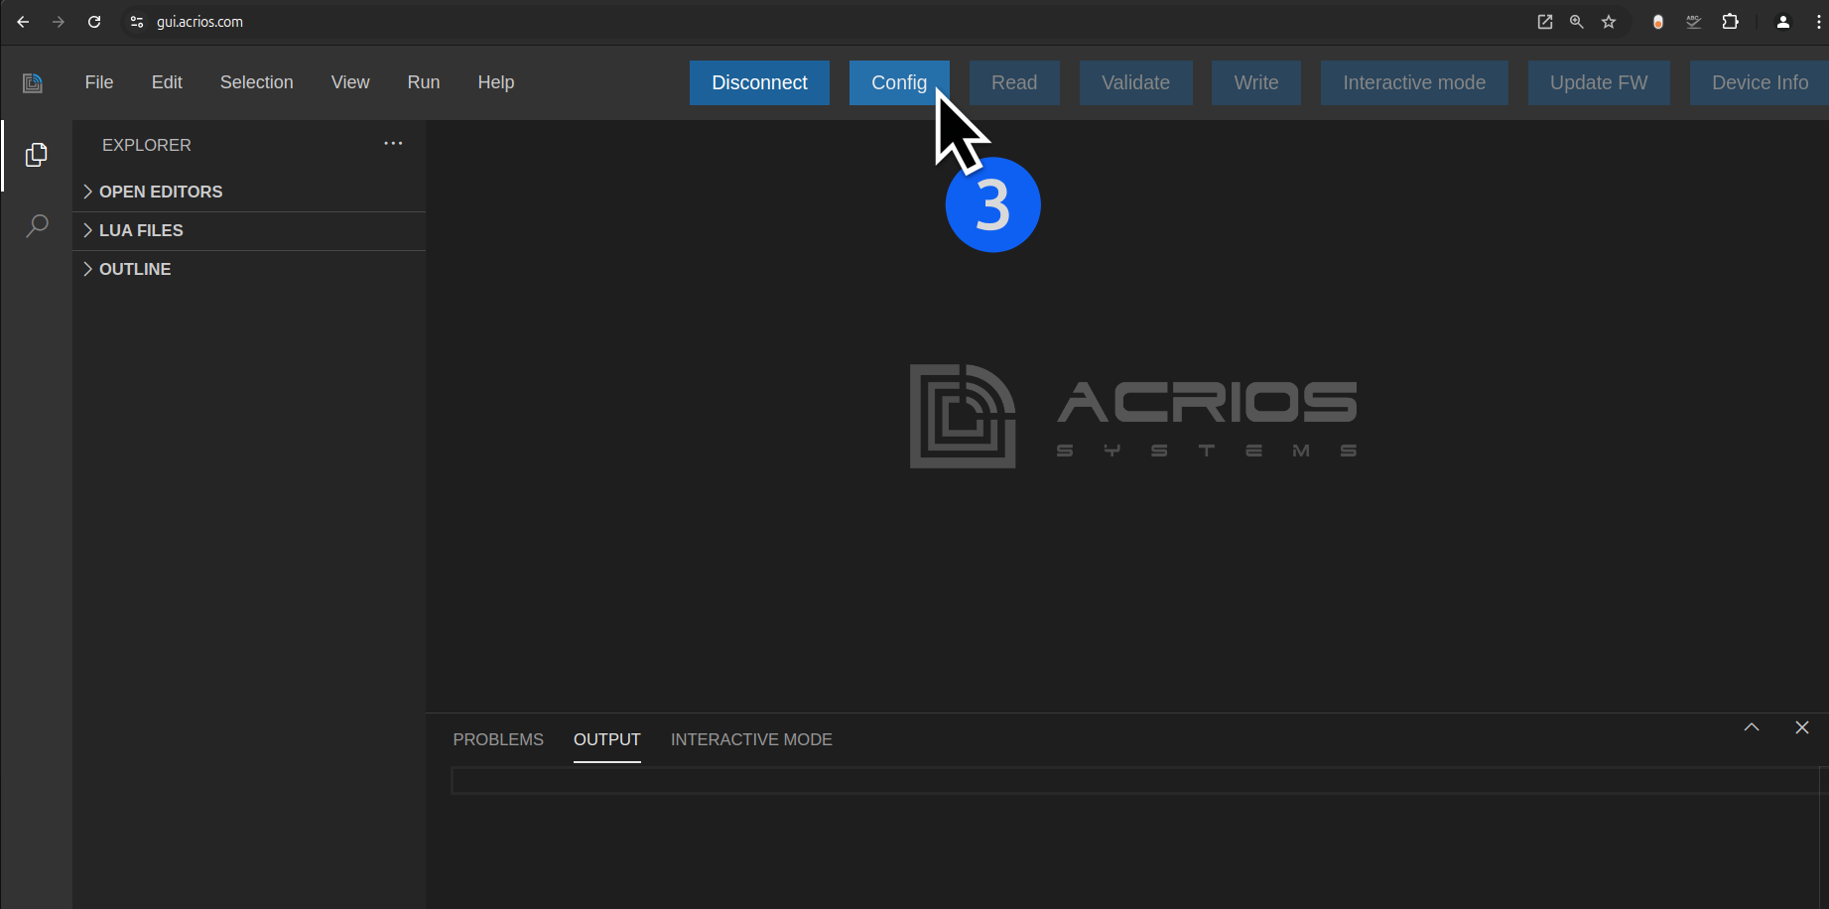Click the Update FW button

pos(1598,82)
